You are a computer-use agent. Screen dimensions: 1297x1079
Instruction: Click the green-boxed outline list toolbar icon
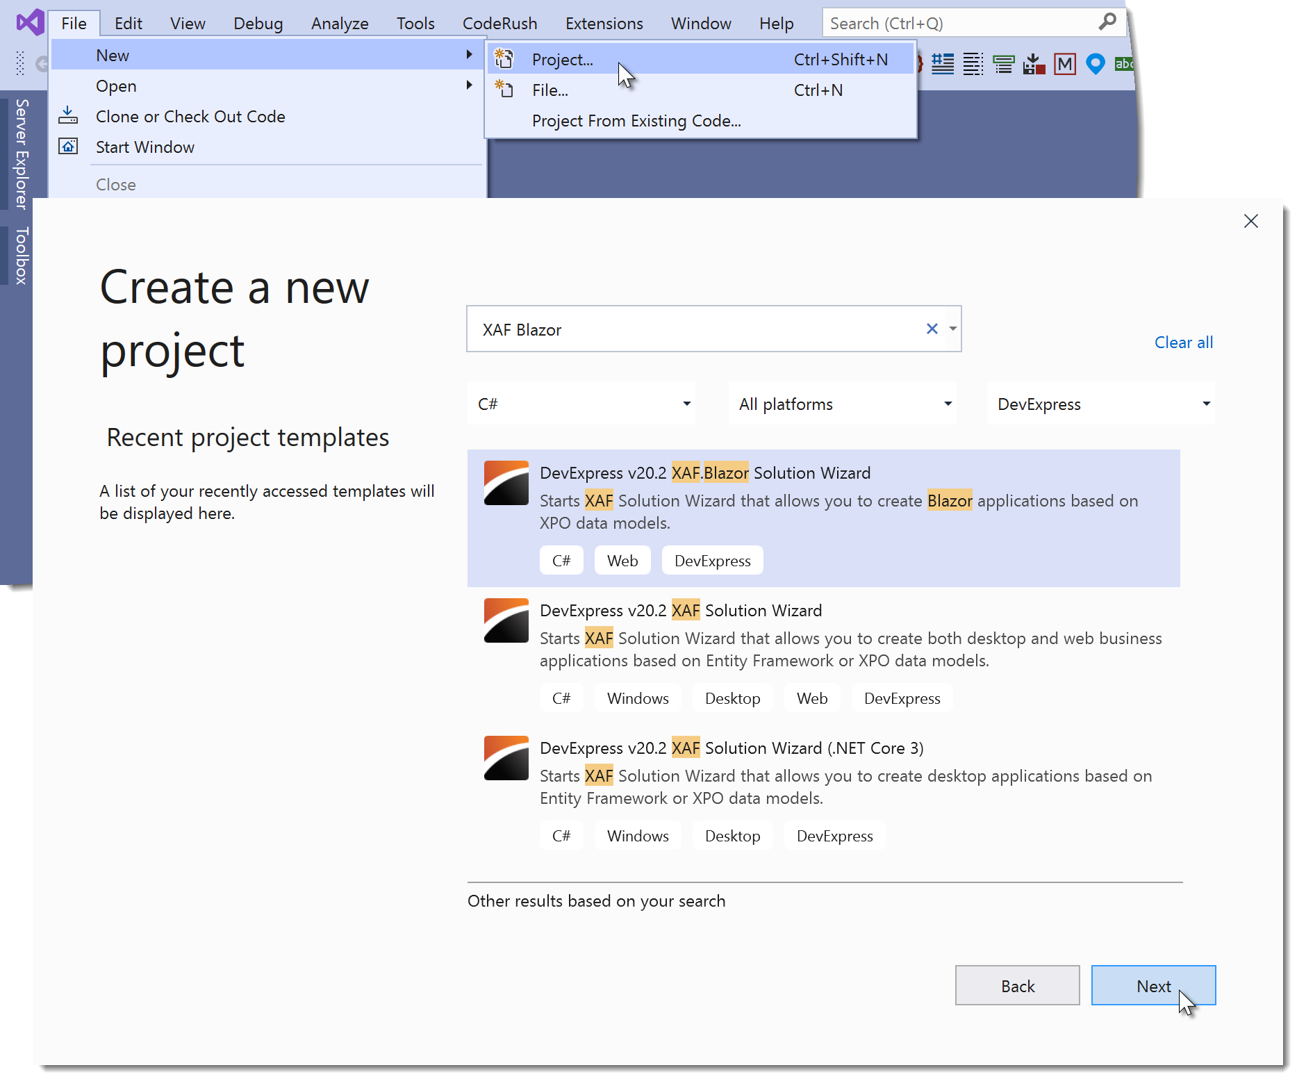click(x=1003, y=64)
